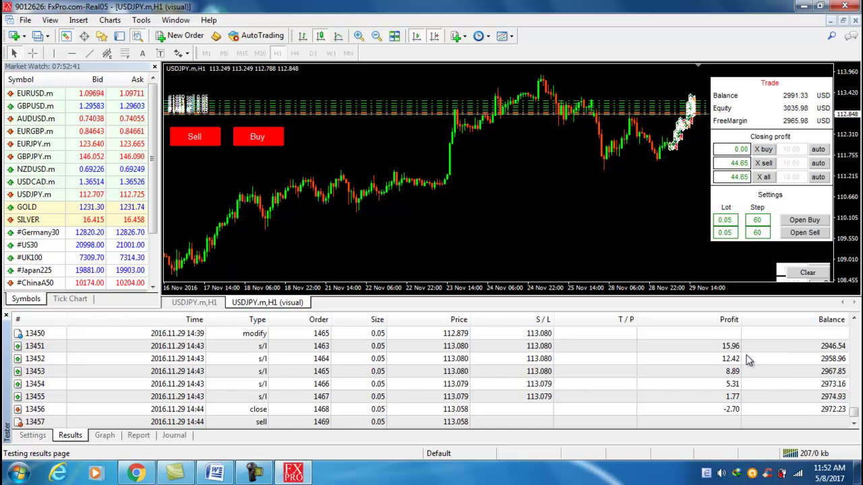Click New Order in the toolbar

pos(179,36)
